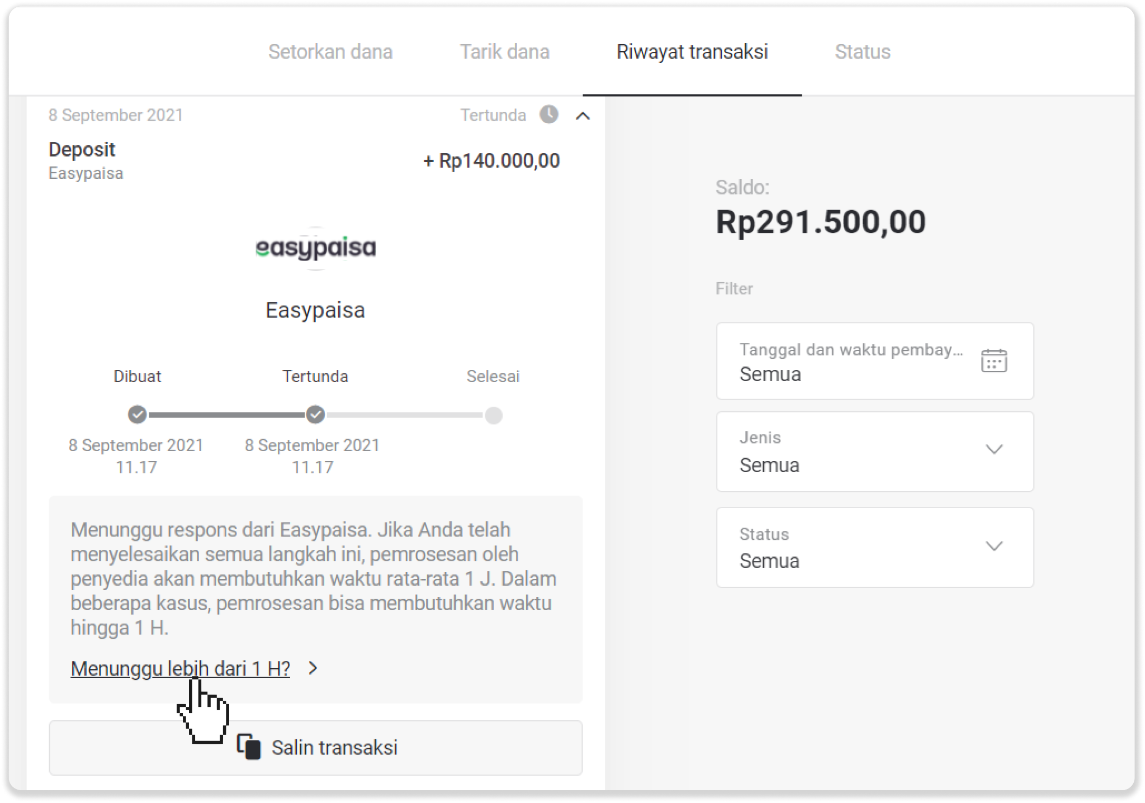Click the copy icon beside Salin transaksi

pyautogui.click(x=249, y=747)
